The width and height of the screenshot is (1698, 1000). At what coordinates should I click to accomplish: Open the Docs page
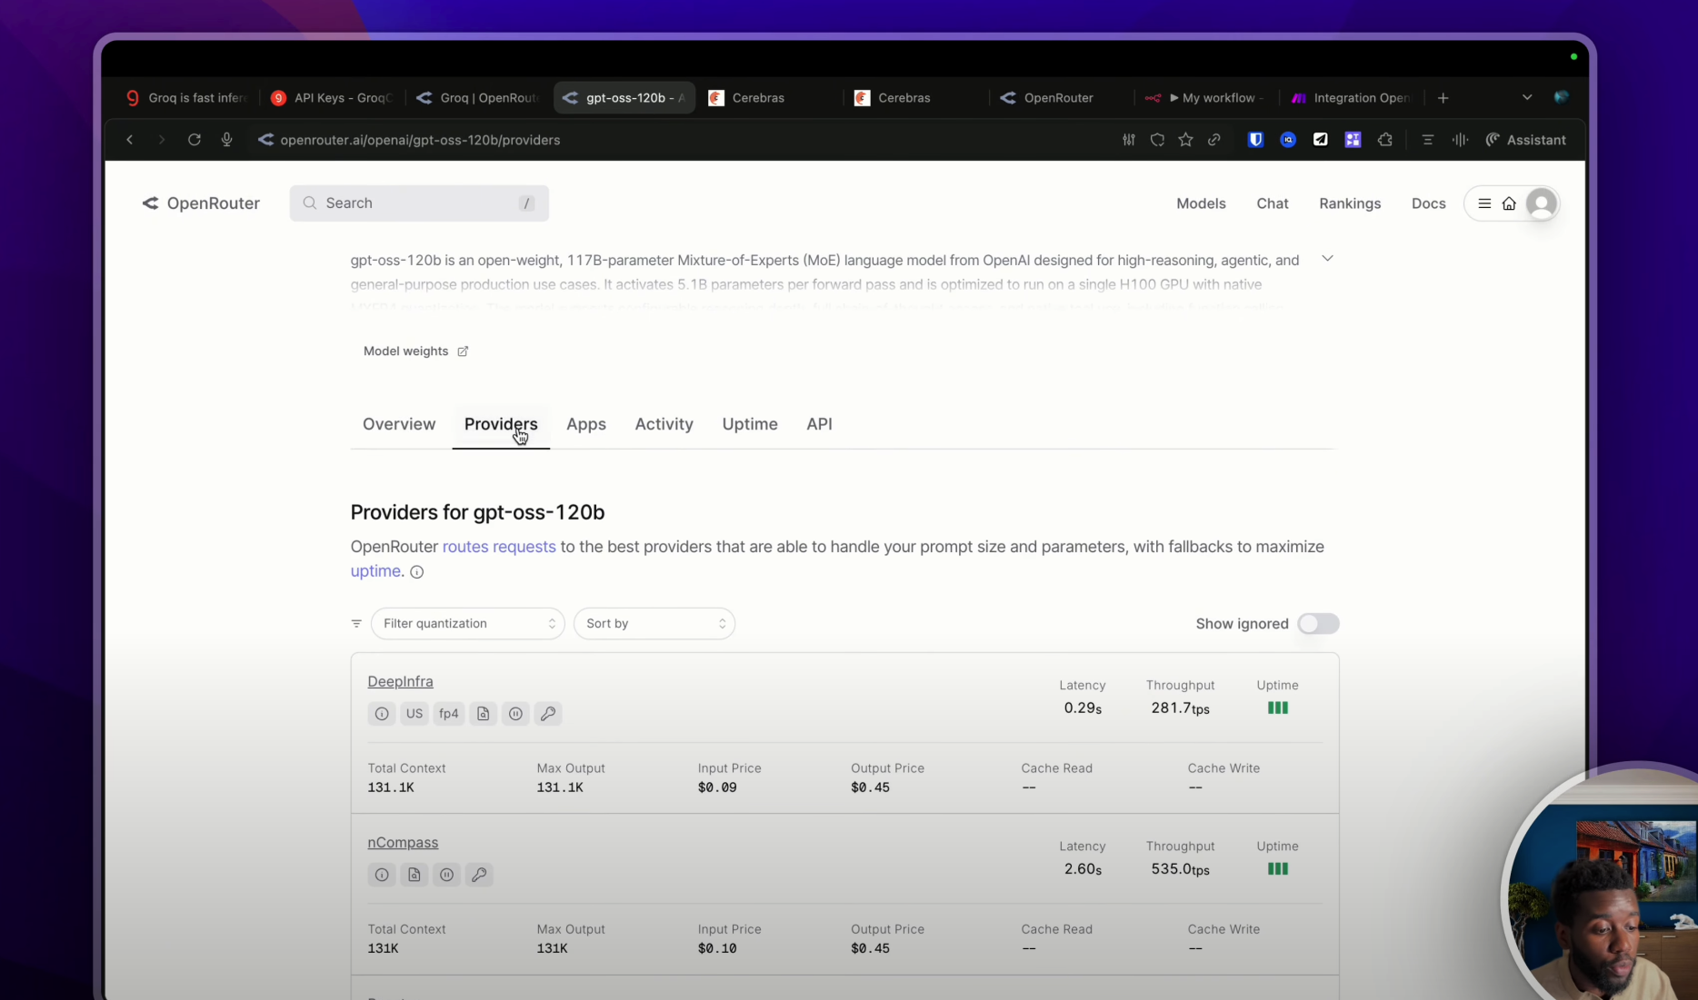1428,203
